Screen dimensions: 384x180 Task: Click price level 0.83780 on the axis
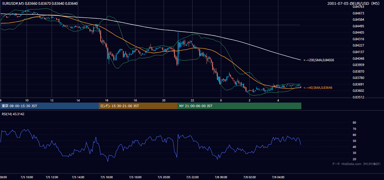click(358, 78)
